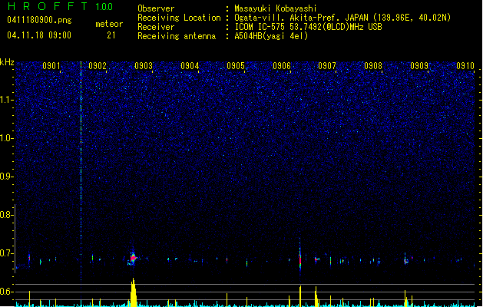Click the 0908 time marker
The height and width of the screenshot is (307, 483).
[373, 66]
